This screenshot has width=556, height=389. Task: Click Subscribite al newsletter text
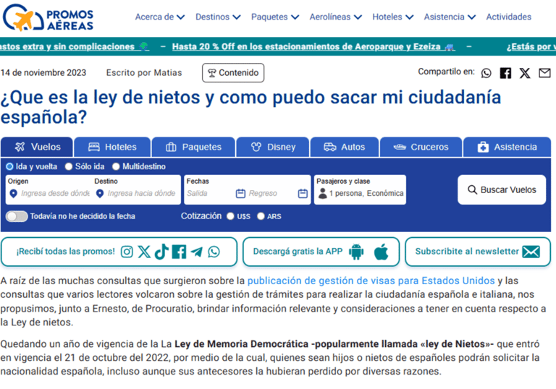pos(467,252)
